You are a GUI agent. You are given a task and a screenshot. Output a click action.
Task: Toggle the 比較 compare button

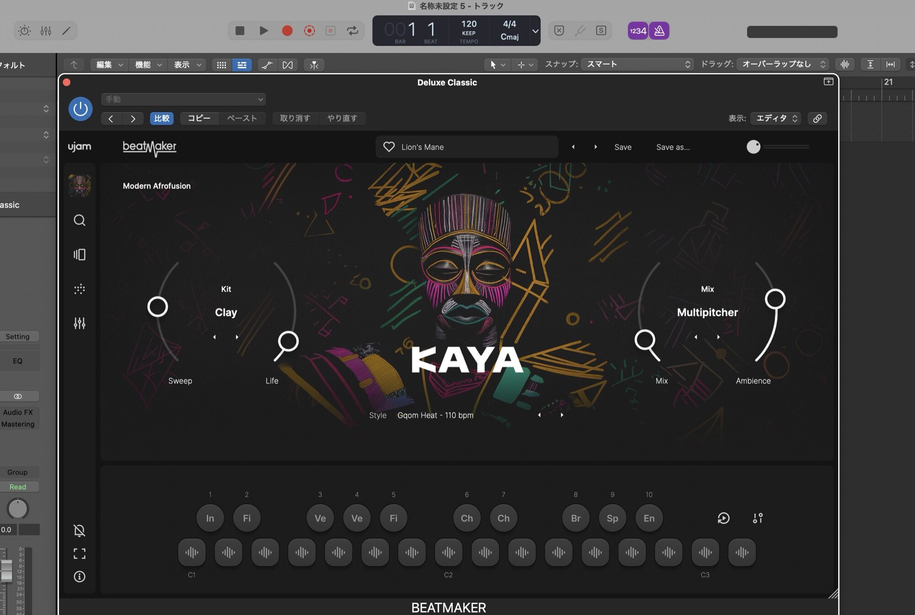tap(161, 119)
